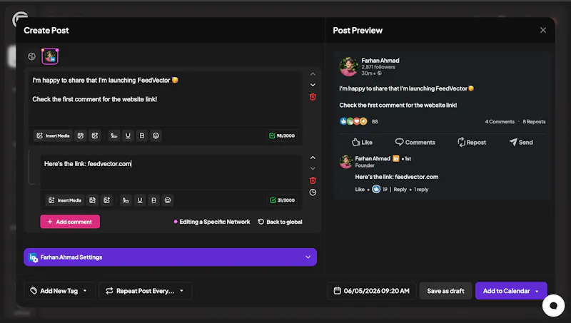Toggle bold in the comment toolbar
The height and width of the screenshot is (323, 571).
pos(153,200)
